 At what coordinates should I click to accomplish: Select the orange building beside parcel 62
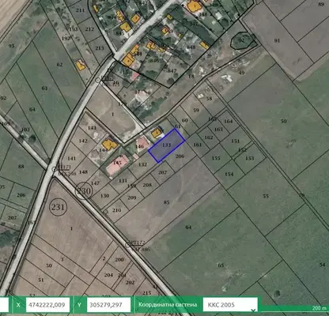click(81, 65)
